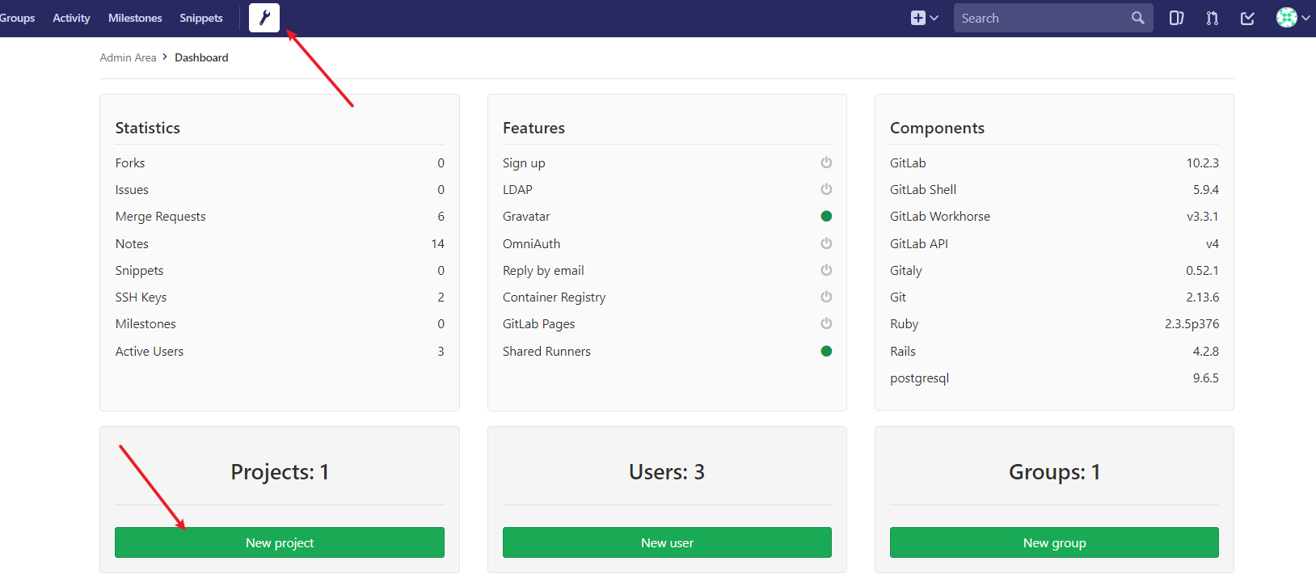Click the plus new-item icon
The height and width of the screenshot is (578, 1316).
click(918, 18)
